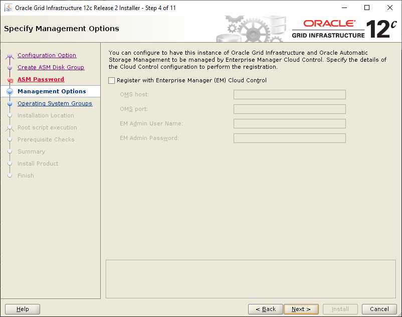Viewport: 402px width, 317px height.
Task: Return to the ASM Password step
Action: [x=41, y=79]
